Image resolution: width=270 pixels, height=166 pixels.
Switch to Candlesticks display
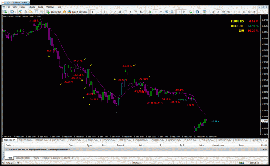point(156,12)
